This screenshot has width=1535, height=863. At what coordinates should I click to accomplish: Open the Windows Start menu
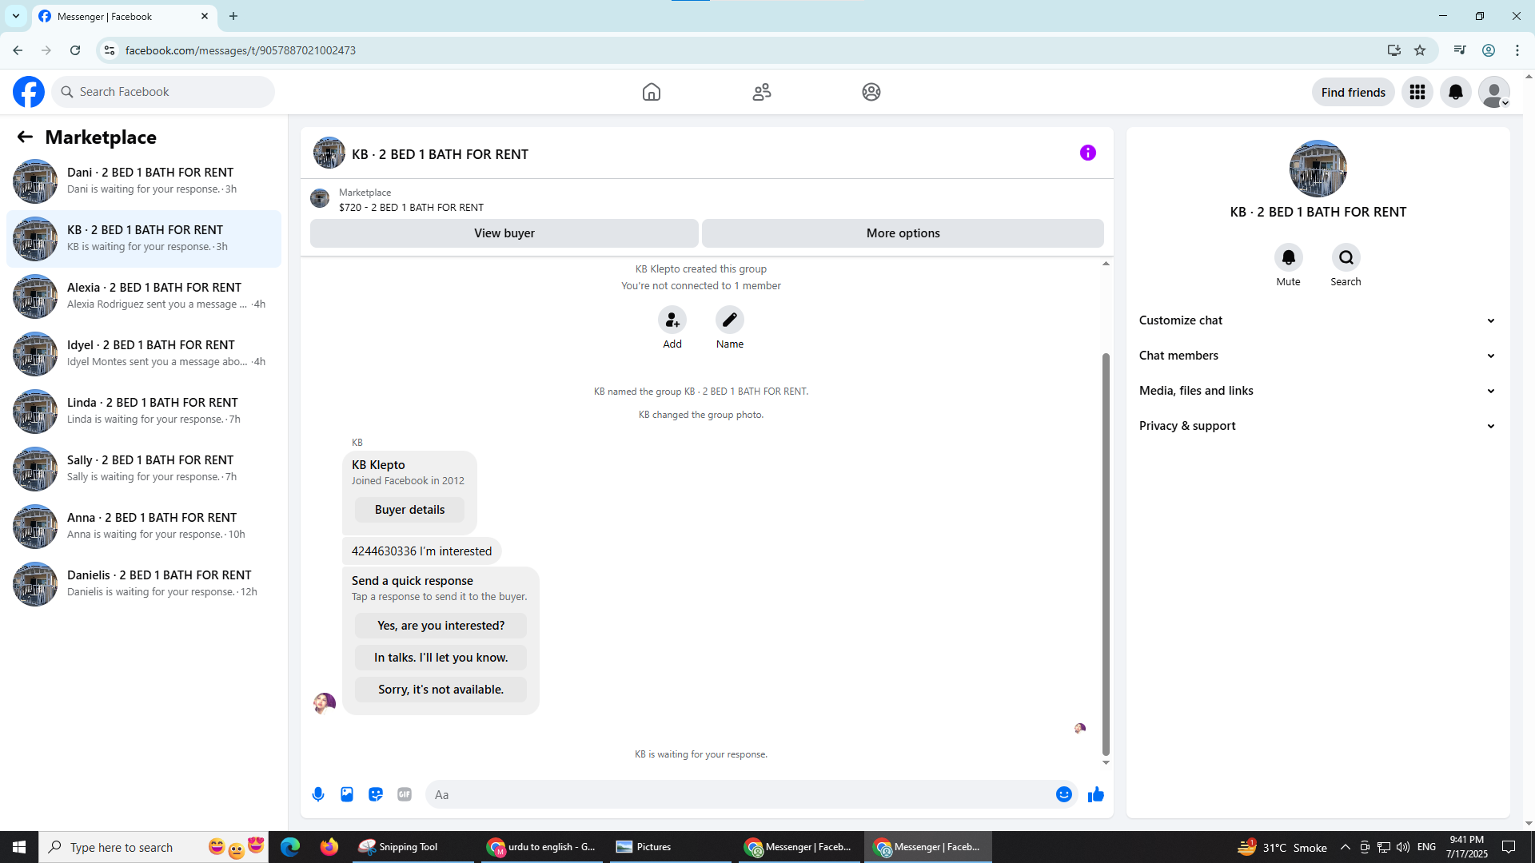point(19,847)
